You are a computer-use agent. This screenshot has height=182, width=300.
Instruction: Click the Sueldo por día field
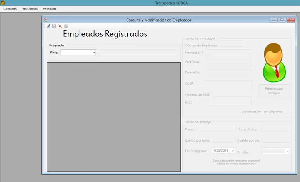275,140
